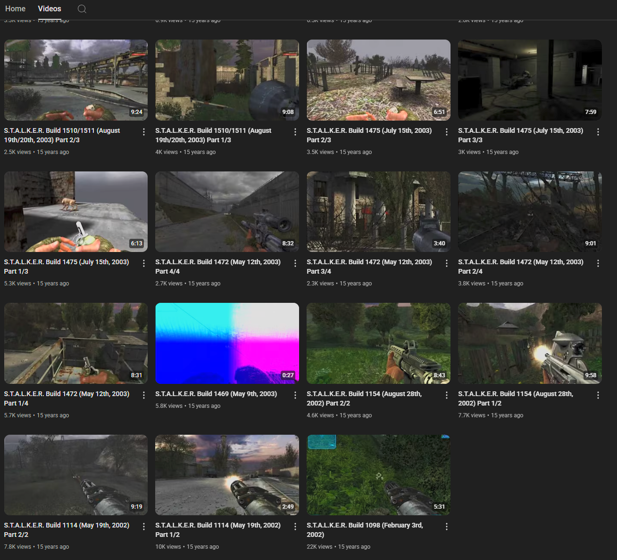Open the channel search icon
The width and height of the screenshot is (617, 560).
tap(82, 9)
